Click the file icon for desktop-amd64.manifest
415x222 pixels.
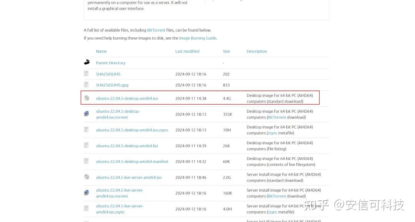pyautogui.click(x=86, y=161)
